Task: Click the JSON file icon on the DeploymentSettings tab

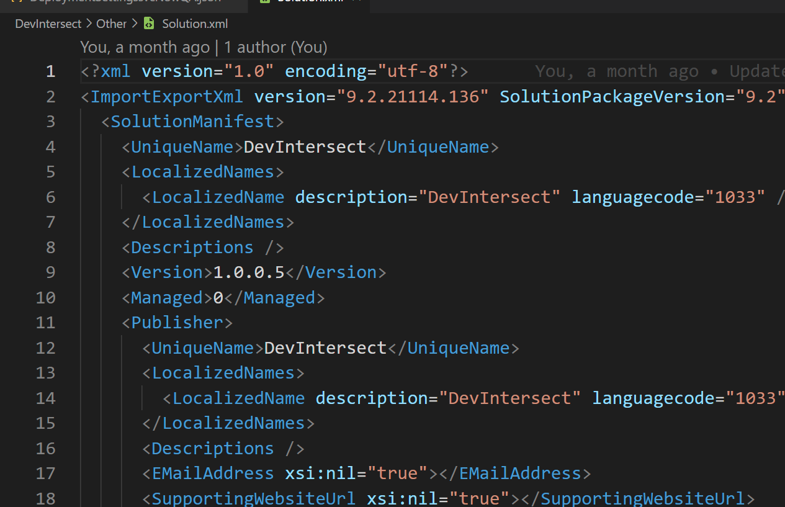Action: coord(17,1)
